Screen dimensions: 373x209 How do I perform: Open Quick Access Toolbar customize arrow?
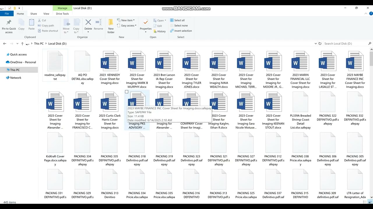(19, 8)
